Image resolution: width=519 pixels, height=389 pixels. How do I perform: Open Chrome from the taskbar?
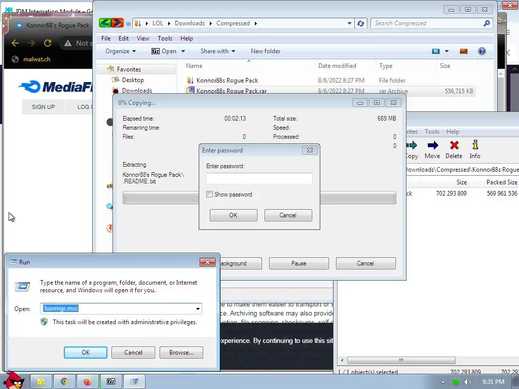pos(64,382)
